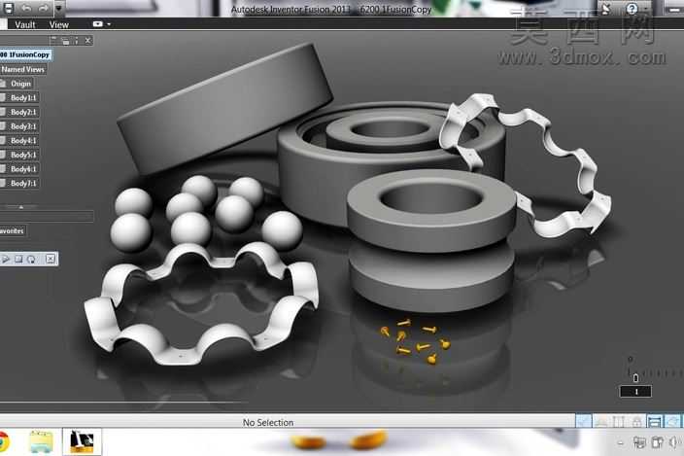Click the ribbon display icon beside View
Viewport: 684px width, 456px height.
(98, 24)
